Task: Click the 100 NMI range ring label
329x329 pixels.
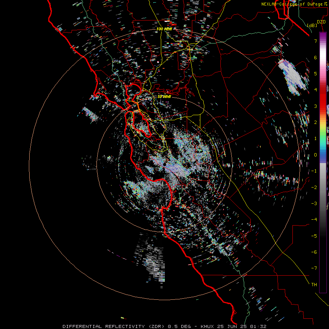Action: pos(164,29)
